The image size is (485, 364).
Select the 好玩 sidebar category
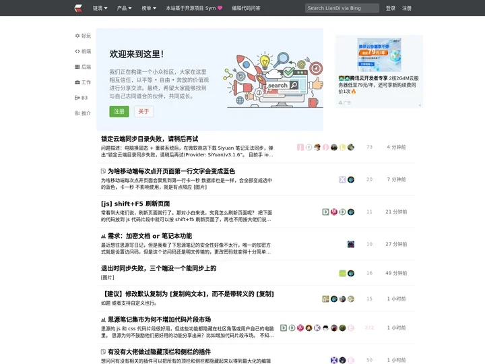[83, 36]
